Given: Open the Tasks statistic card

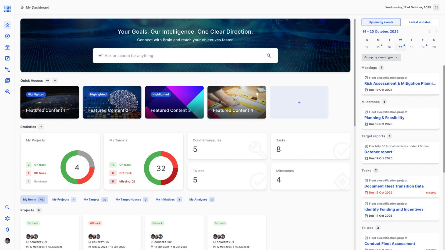Looking at the screenshot, I should pos(310,146).
